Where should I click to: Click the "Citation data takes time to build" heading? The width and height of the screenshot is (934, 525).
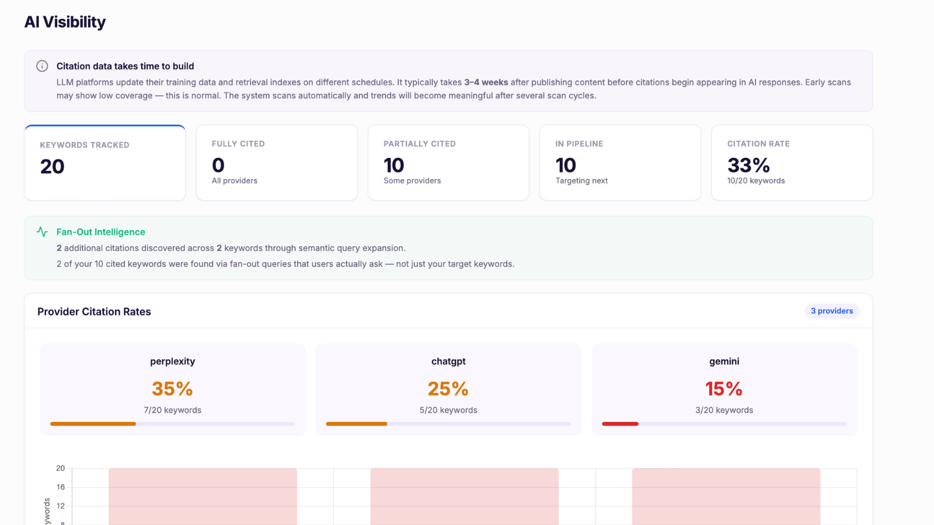point(125,66)
